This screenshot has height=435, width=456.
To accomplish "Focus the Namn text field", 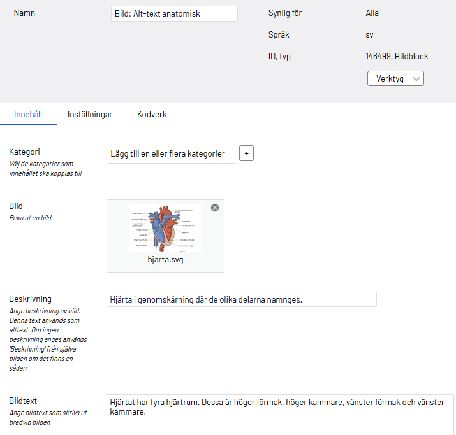I will (x=174, y=13).
